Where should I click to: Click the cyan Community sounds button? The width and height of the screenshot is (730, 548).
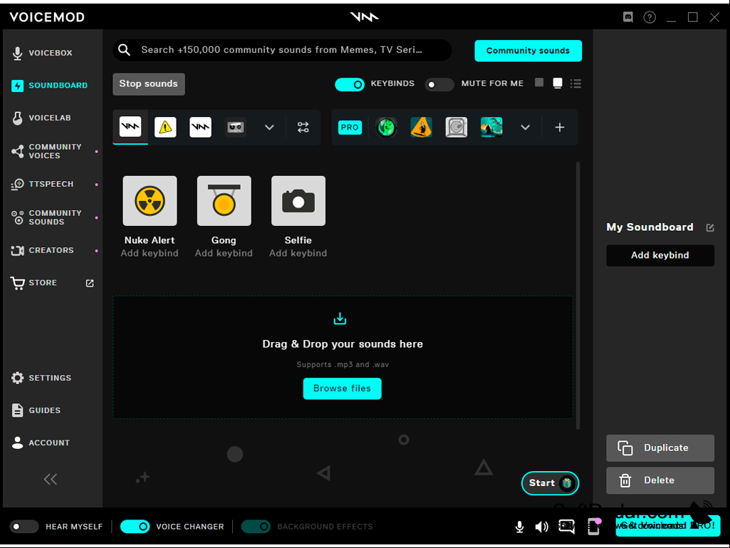(x=528, y=51)
